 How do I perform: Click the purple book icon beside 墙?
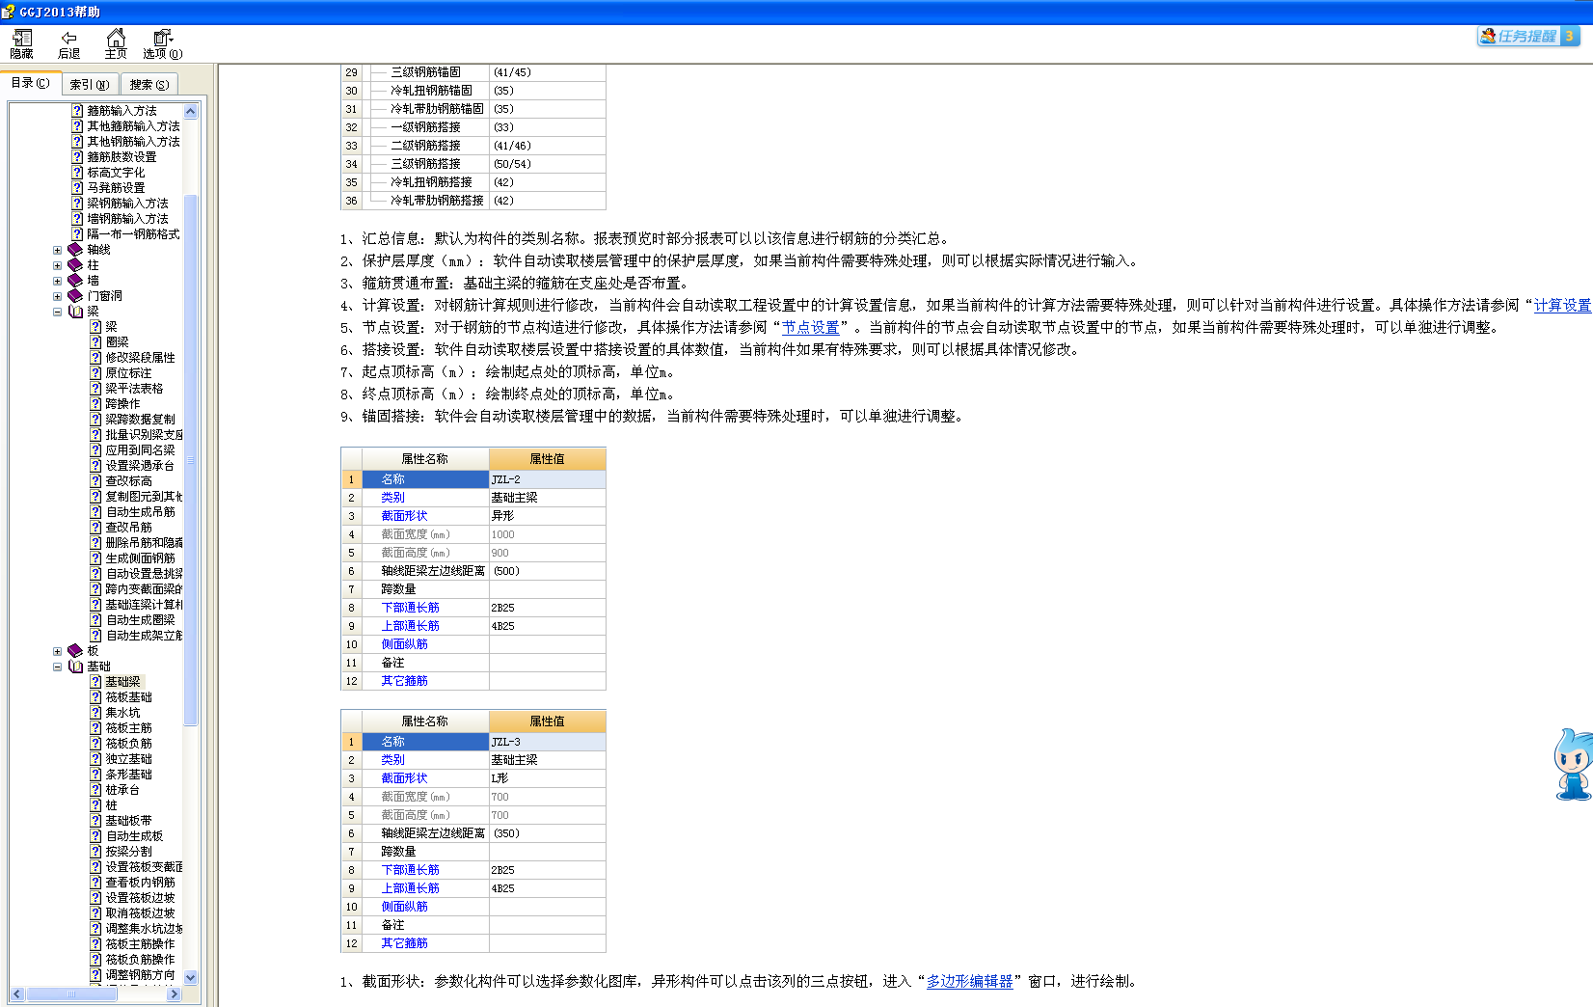(x=75, y=281)
